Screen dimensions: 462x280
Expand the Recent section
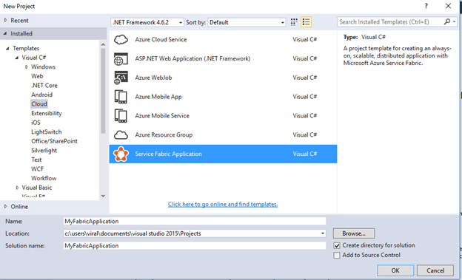(6, 20)
